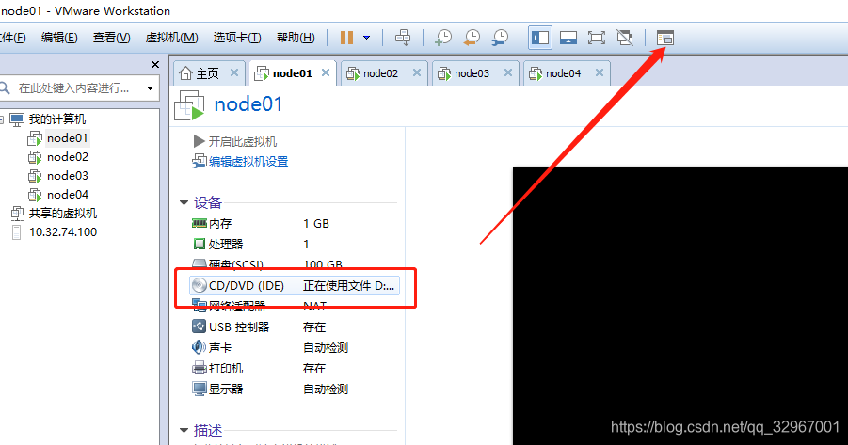Select the 处理器 device row
Image resolution: width=848 pixels, height=445 pixels.
click(x=295, y=244)
